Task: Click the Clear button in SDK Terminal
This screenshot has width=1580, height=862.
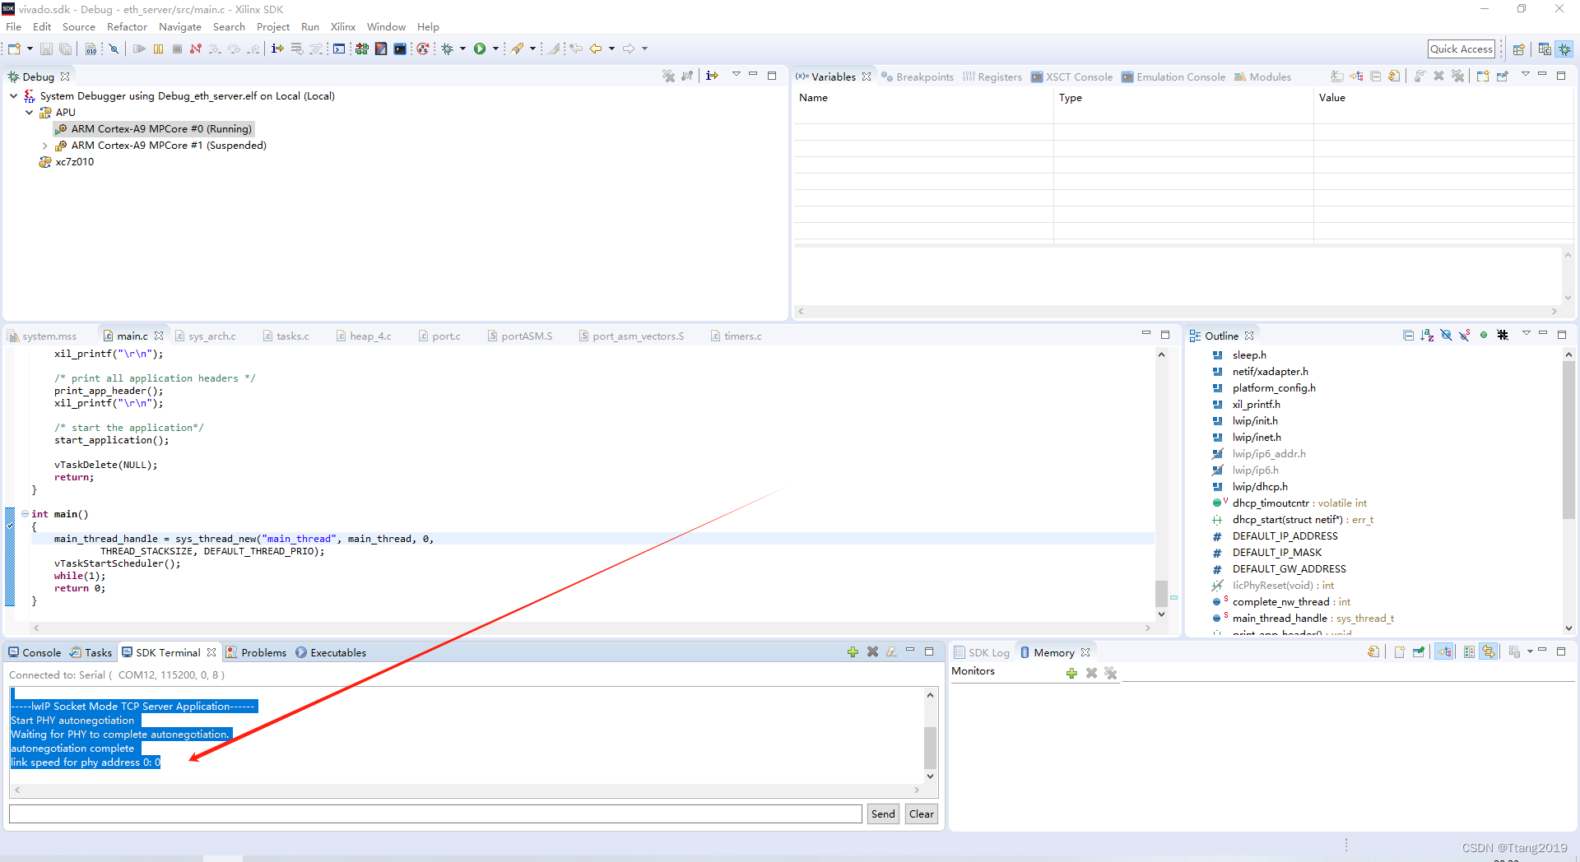Action: pos(921,813)
